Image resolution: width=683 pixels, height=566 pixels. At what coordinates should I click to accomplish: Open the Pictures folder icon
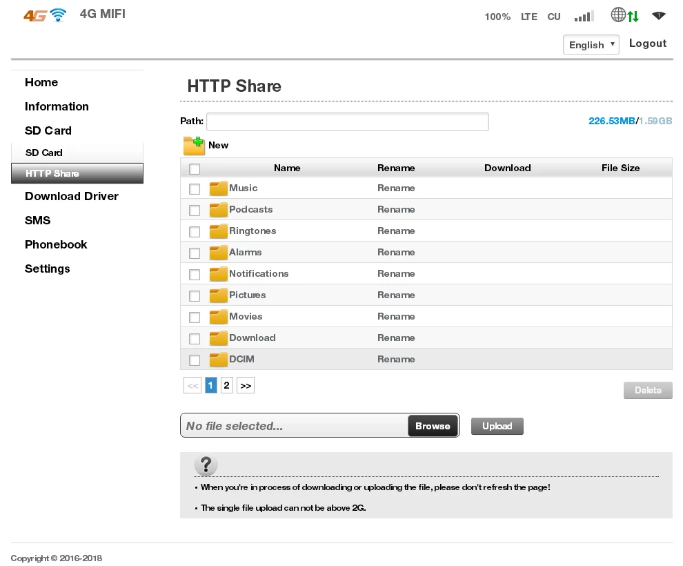[x=218, y=295]
